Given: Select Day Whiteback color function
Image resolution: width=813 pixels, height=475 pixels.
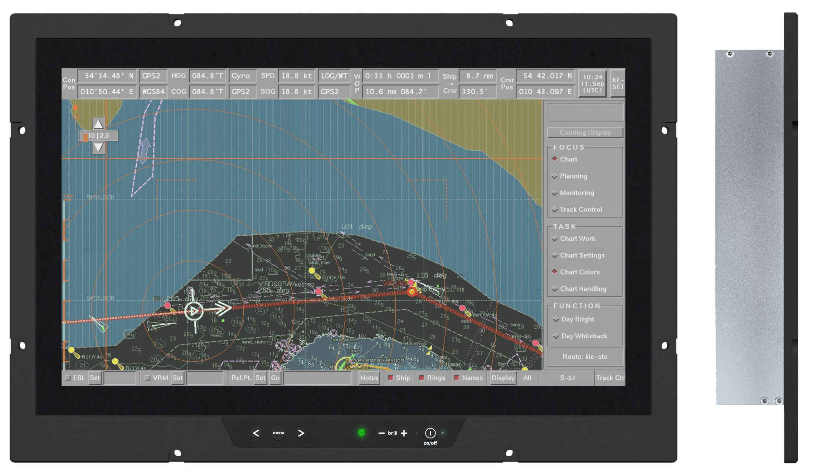Looking at the screenshot, I should click(x=583, y=336).
